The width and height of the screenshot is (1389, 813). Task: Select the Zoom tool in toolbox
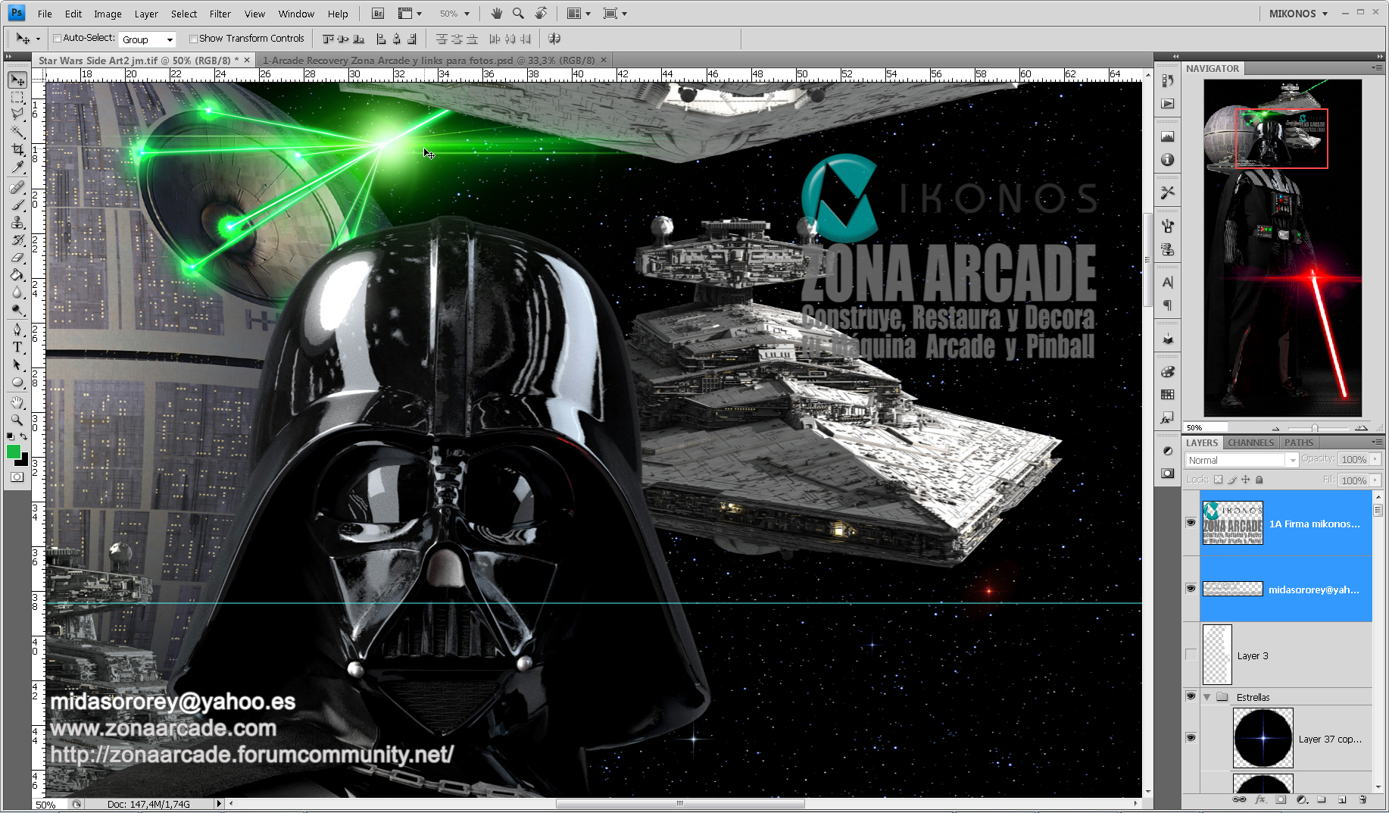coord(17,420)
